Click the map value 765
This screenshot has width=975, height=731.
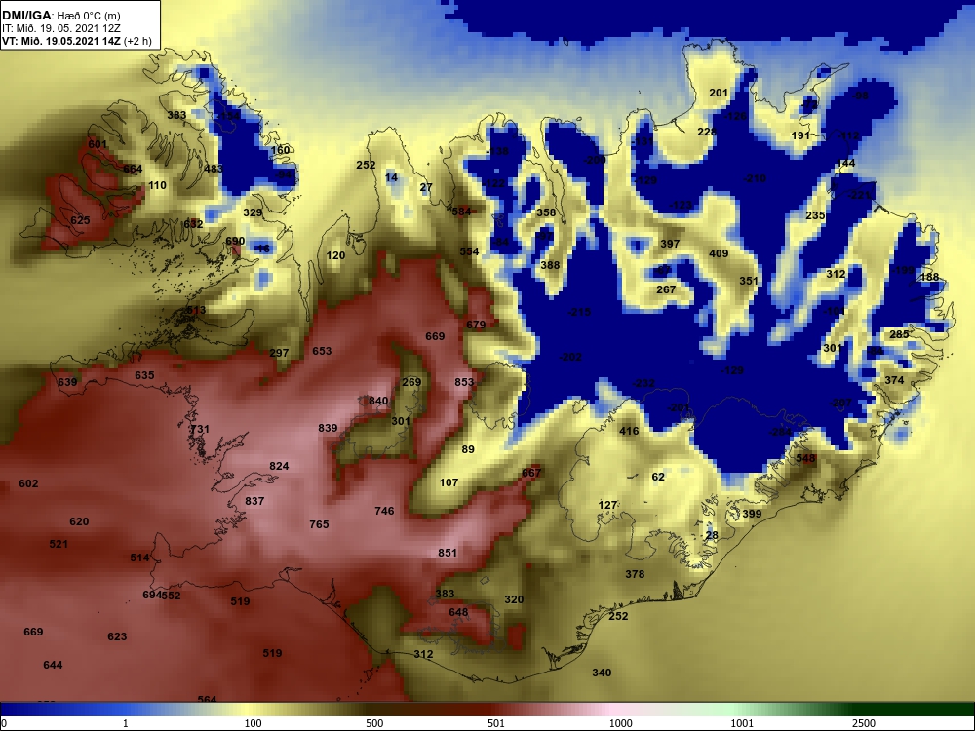tap(319, 524)
